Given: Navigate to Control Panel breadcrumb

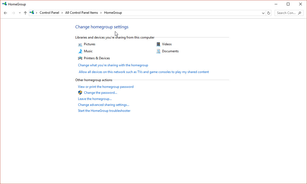Looking at the screenshot, I should (49, 13).
